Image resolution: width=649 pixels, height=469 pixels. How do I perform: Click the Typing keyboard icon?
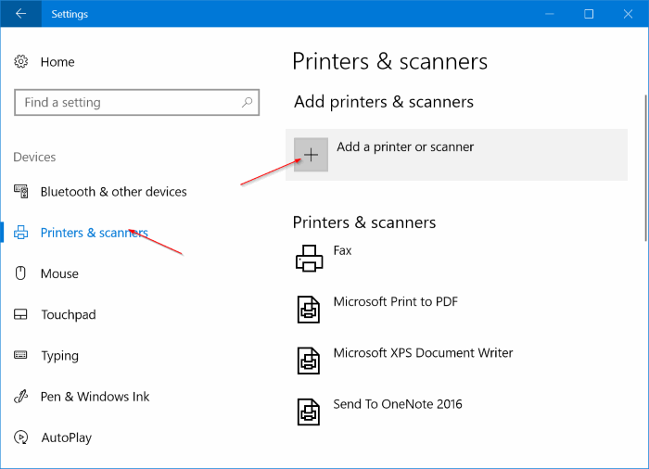20,355
